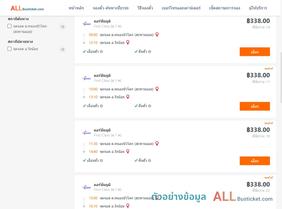This screenshot has height=209, width=282.
Task: Click the สถานีต้นทาง filter heading
Action: pyautogui.click(x=18, y=19)
